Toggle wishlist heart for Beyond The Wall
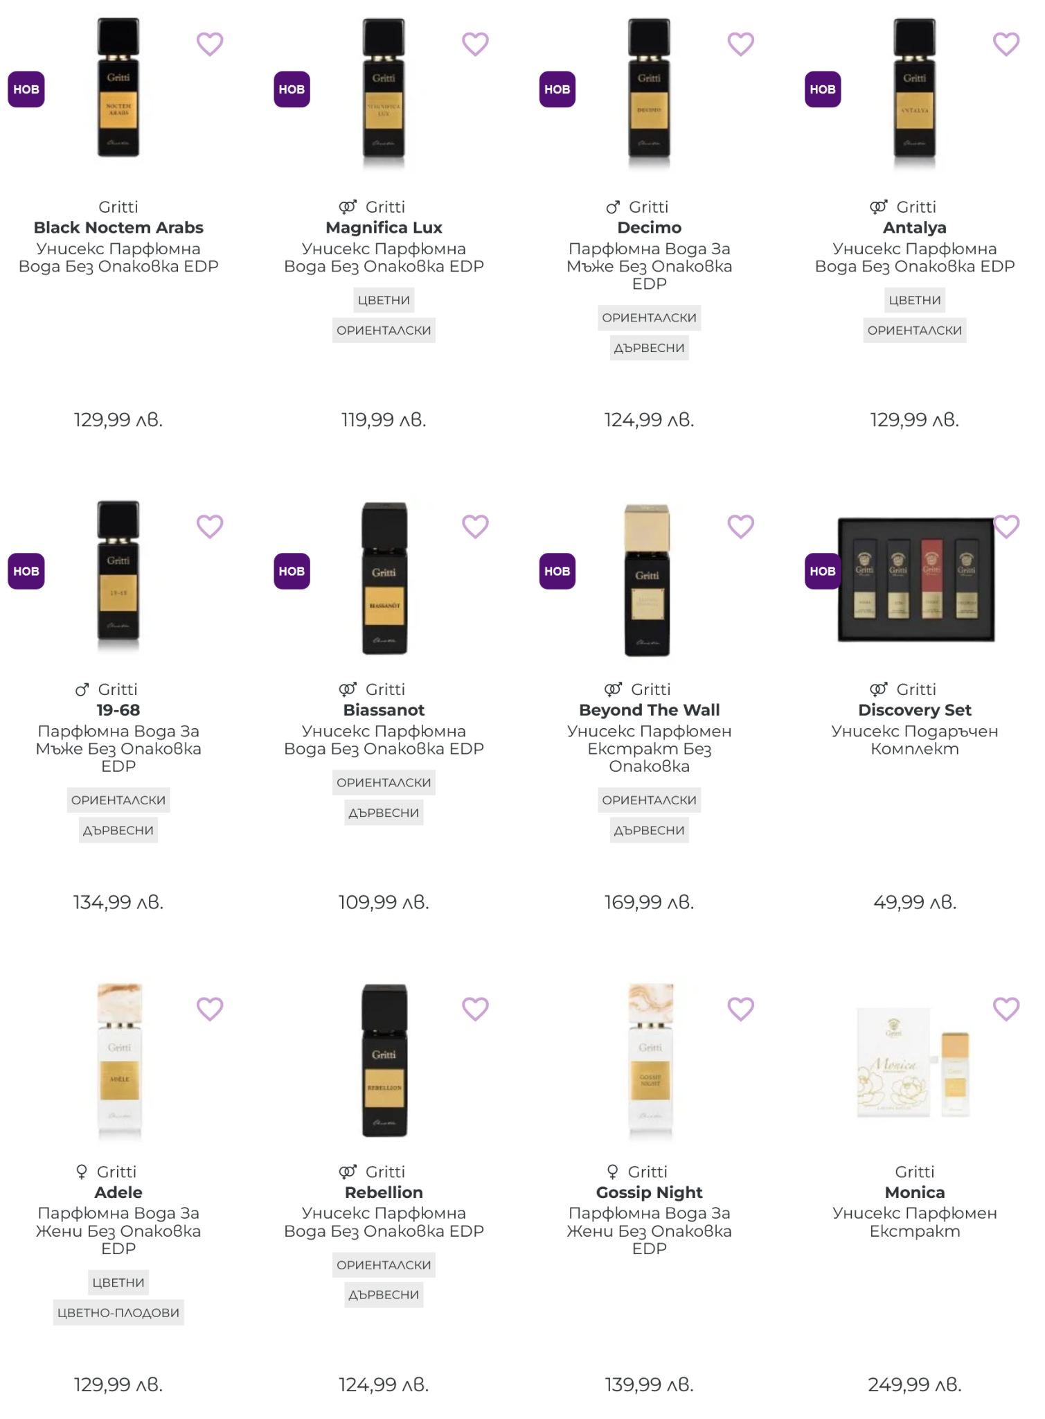 point(740,527)
